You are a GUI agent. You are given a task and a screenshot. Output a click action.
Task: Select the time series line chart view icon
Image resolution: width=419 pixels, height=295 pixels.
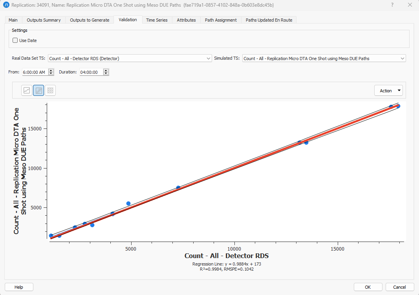tap(26, 90)
